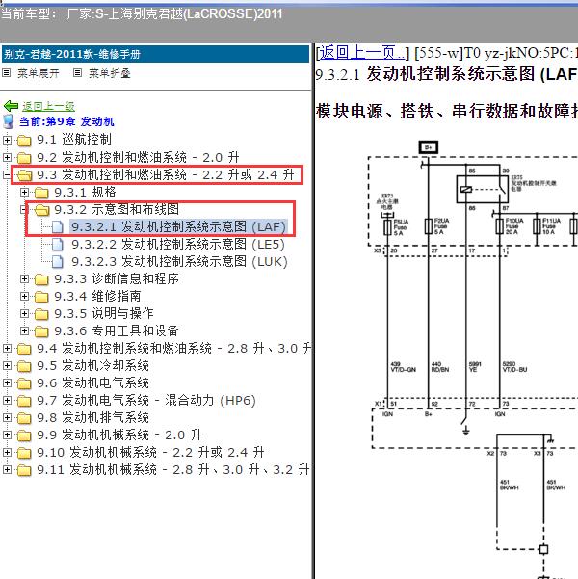Click folder icon of 9.2 2.0 升 engine control
The height and width of the screenshot is (579, 578).
24,158
